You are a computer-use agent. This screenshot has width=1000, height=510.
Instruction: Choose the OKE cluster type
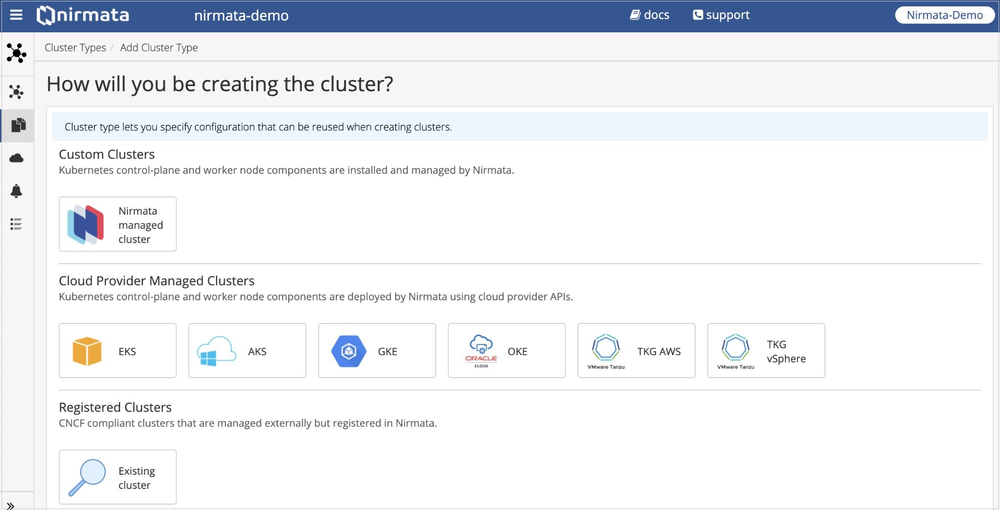click(x=507, y=351)
